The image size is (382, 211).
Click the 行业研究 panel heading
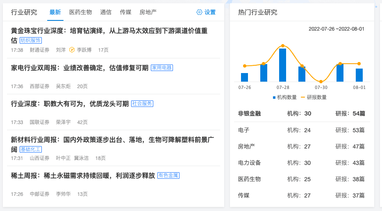tap(24, 12)
